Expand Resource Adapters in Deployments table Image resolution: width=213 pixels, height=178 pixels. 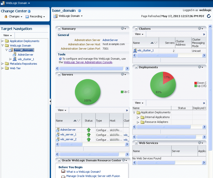tap(138, 122)
